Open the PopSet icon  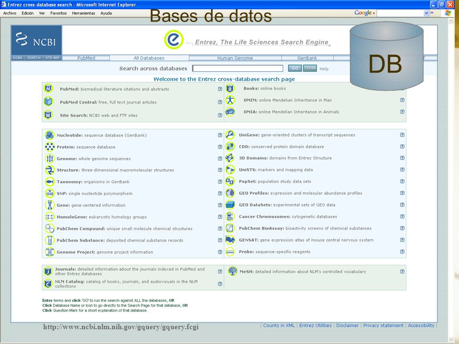point(230,182)
